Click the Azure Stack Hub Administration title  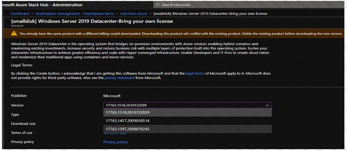(x=42, y=5)
